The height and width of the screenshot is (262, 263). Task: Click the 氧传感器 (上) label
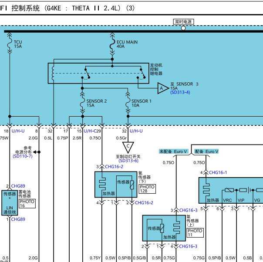pos(192,221)
